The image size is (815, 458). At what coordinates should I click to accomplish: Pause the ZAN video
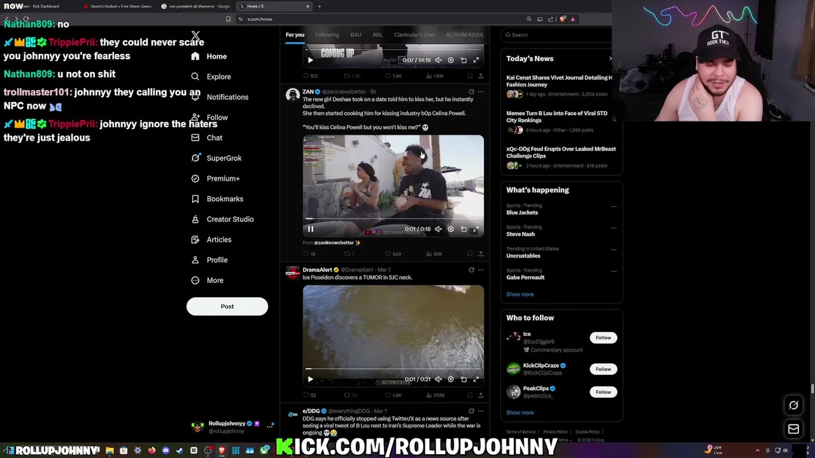(311, 229)
